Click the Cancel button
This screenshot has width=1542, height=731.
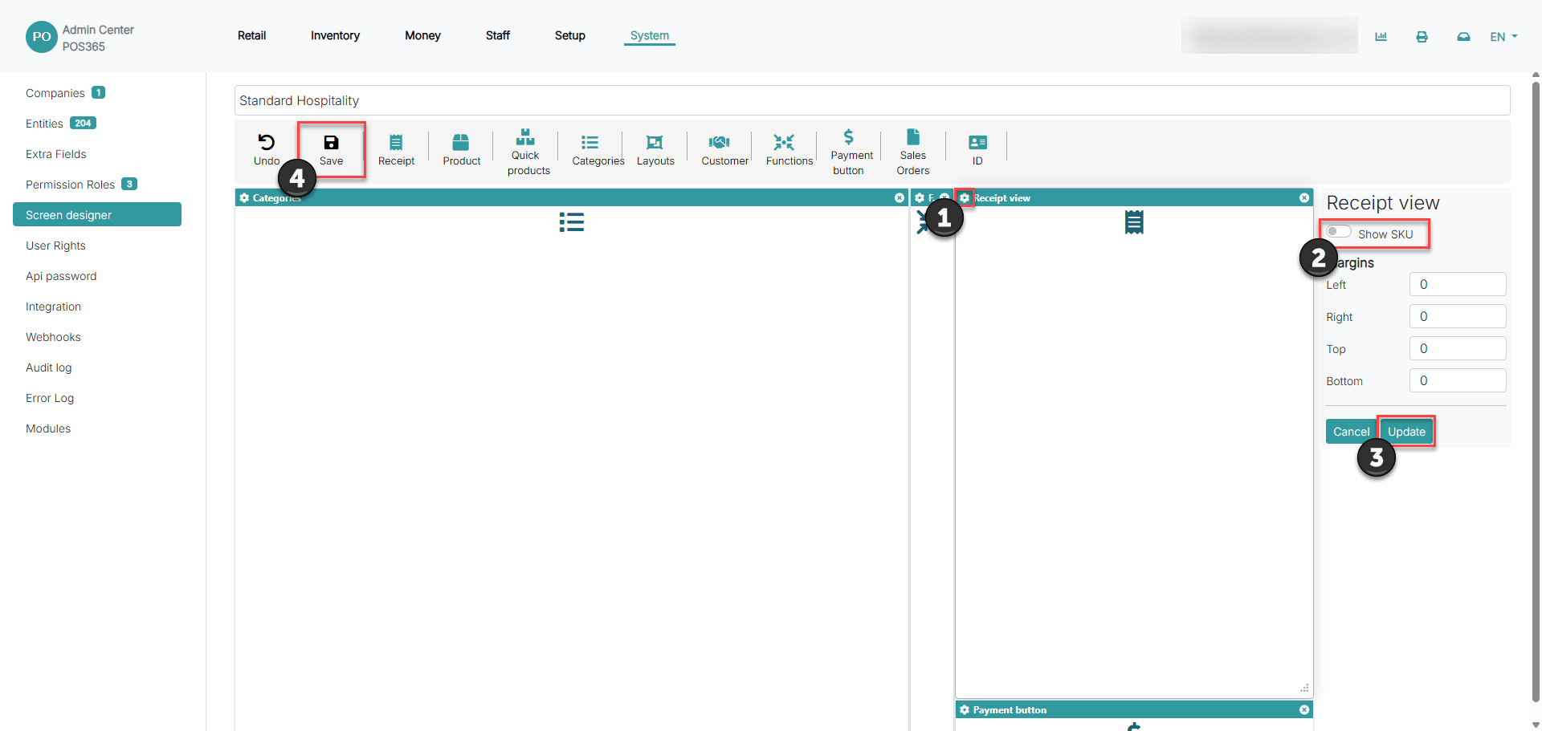[x=1351, y=432]
